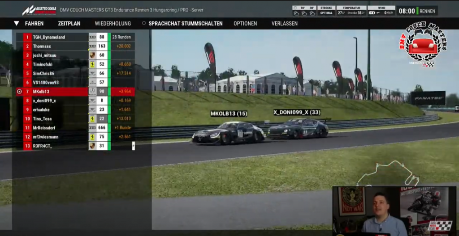This screenshot has width=459, height=236.
Task: Click the Mercedes star beside MKolb13
Action: 92,92
